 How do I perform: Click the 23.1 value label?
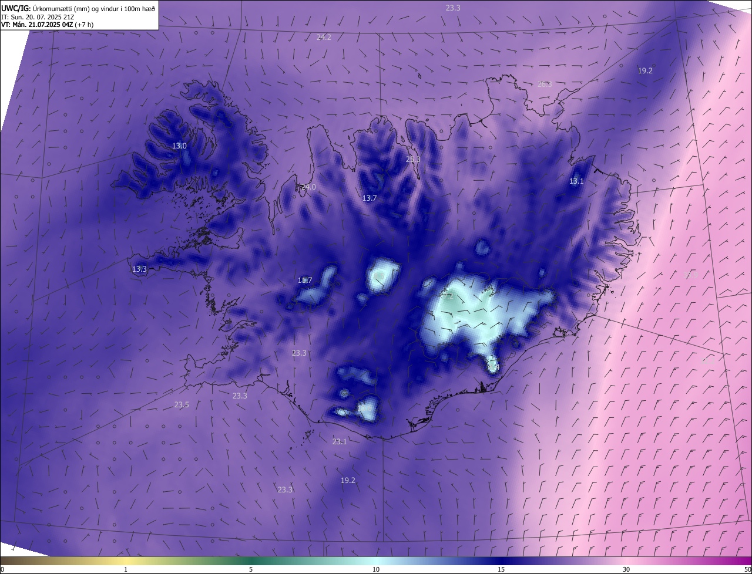(340, 441)
